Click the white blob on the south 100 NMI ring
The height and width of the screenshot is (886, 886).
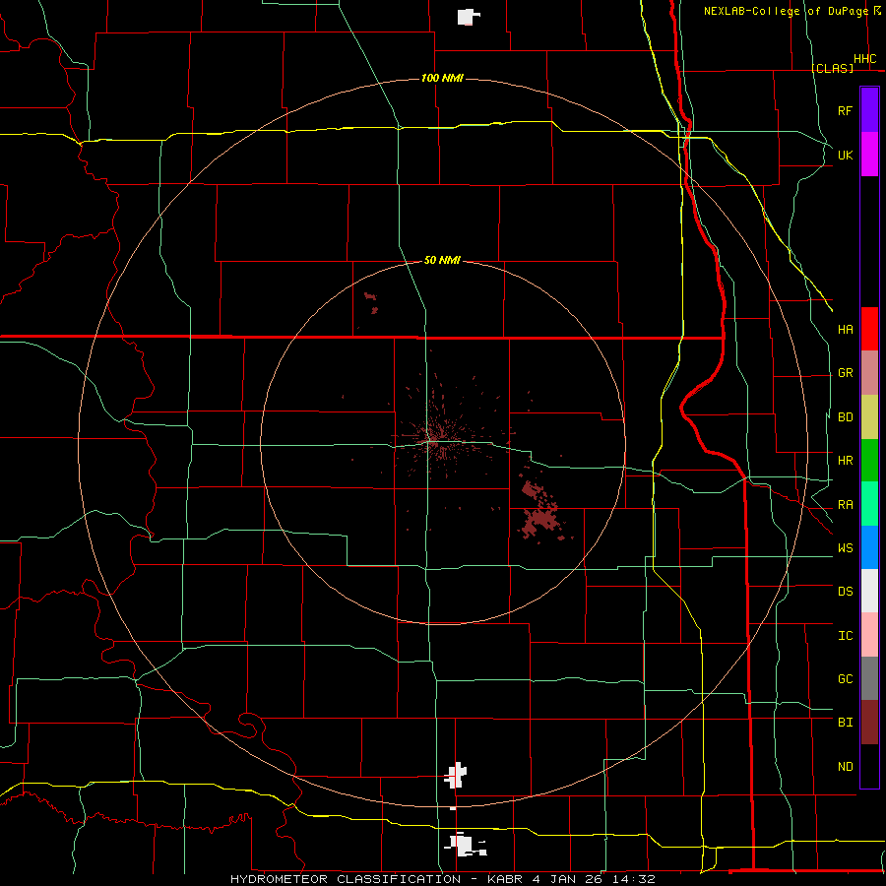[x=456, y=776]
